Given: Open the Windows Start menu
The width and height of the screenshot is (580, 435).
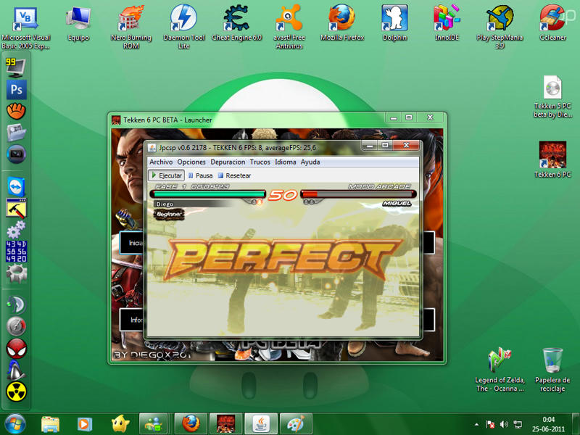Looking at the screenshot, I should pos(14,424).
